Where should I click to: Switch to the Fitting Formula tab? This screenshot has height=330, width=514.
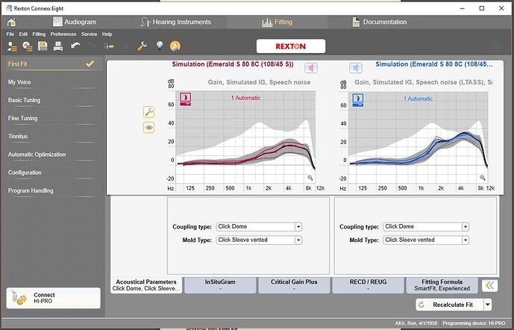point(442,285)
